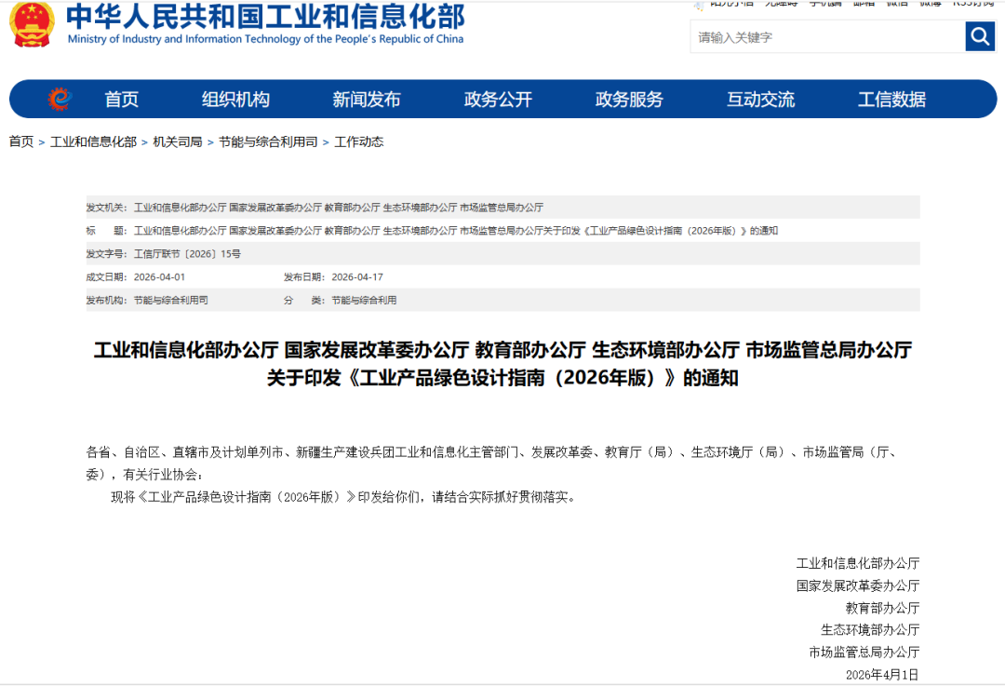Go to 新闻发布 in the nav bar
Image resolution: width=1005 pixels, height=686 pixels.
pos(367,100)
